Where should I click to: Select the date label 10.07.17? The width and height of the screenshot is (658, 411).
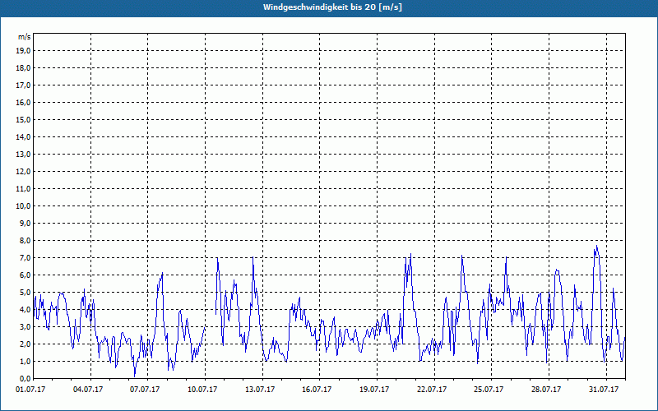coord(202,390)
